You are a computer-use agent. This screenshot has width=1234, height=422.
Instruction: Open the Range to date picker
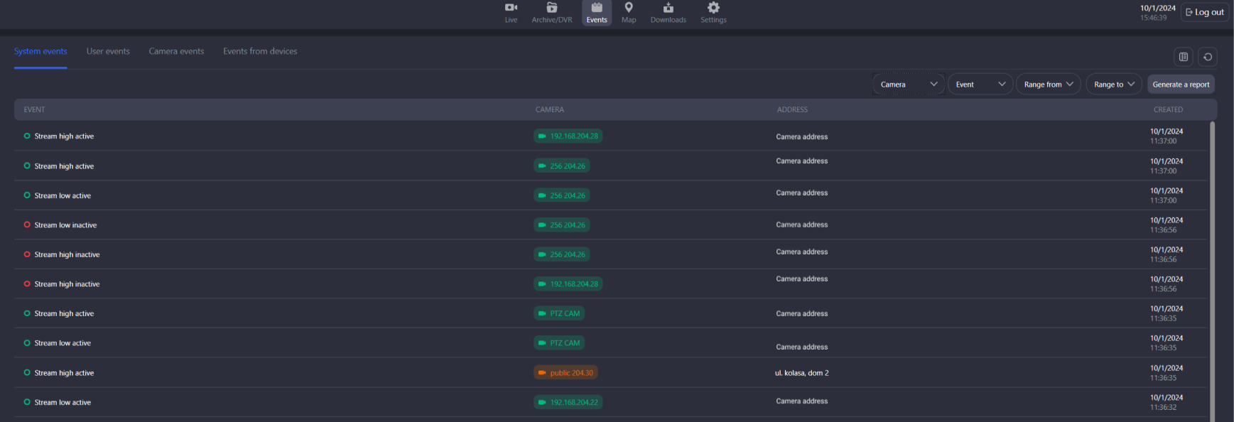tap(1113, 85)
